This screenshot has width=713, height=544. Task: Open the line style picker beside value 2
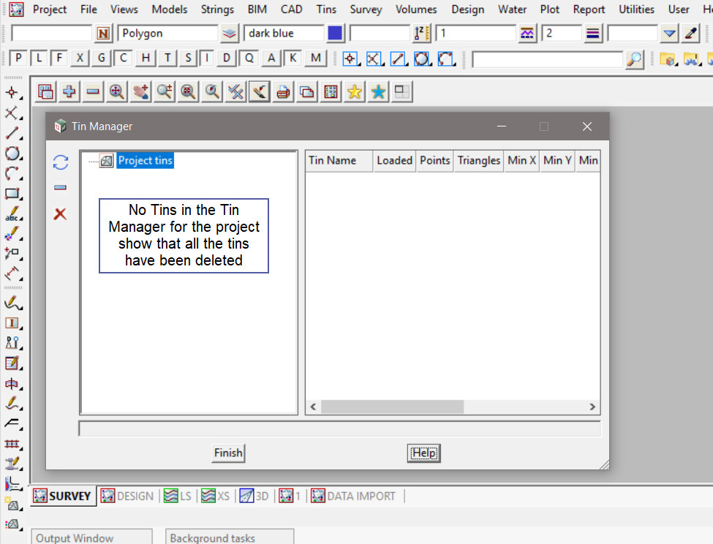(x=593, y=34)
